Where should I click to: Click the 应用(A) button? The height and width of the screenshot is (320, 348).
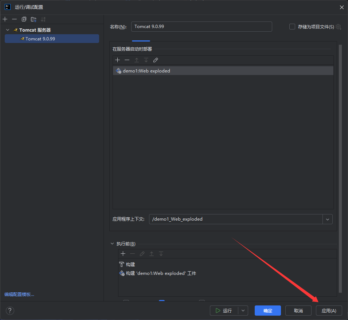click(329, 311)
